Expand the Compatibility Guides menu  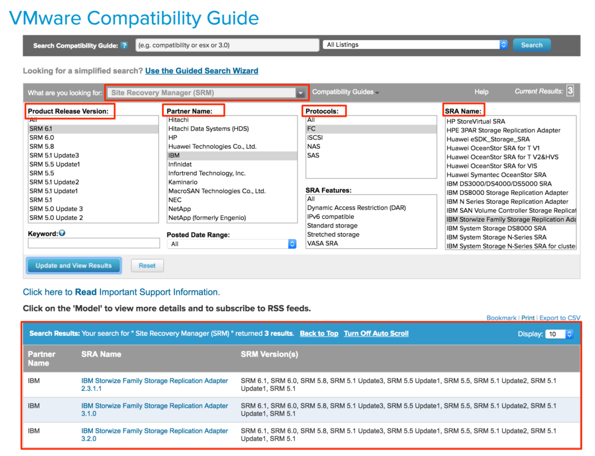tap(345, 92)
